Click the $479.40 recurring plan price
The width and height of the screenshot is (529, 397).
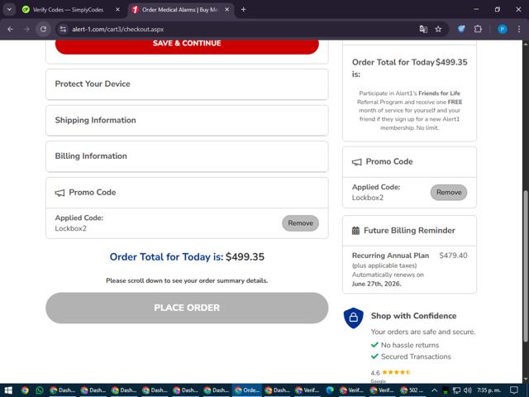pyautogui.click(x=453, y=256)
